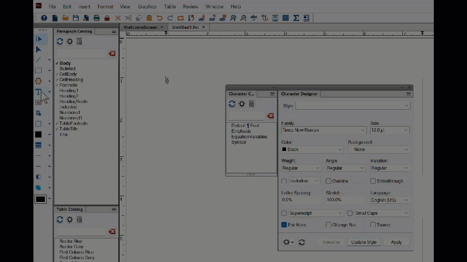The width and height of the screenshot is (467, 262).
Task: Select the Line drawing tool
Action: [x=38, y=60]
